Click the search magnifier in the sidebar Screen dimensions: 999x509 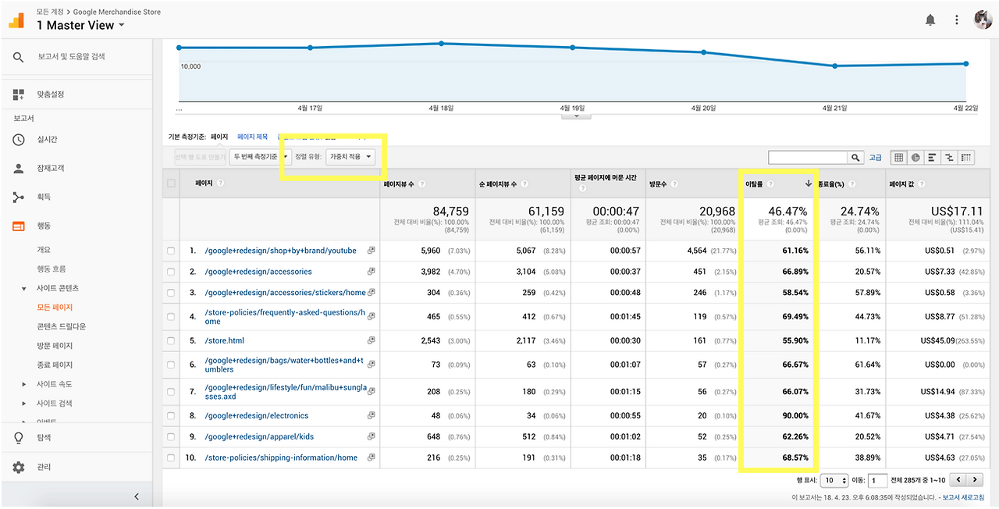19,57
